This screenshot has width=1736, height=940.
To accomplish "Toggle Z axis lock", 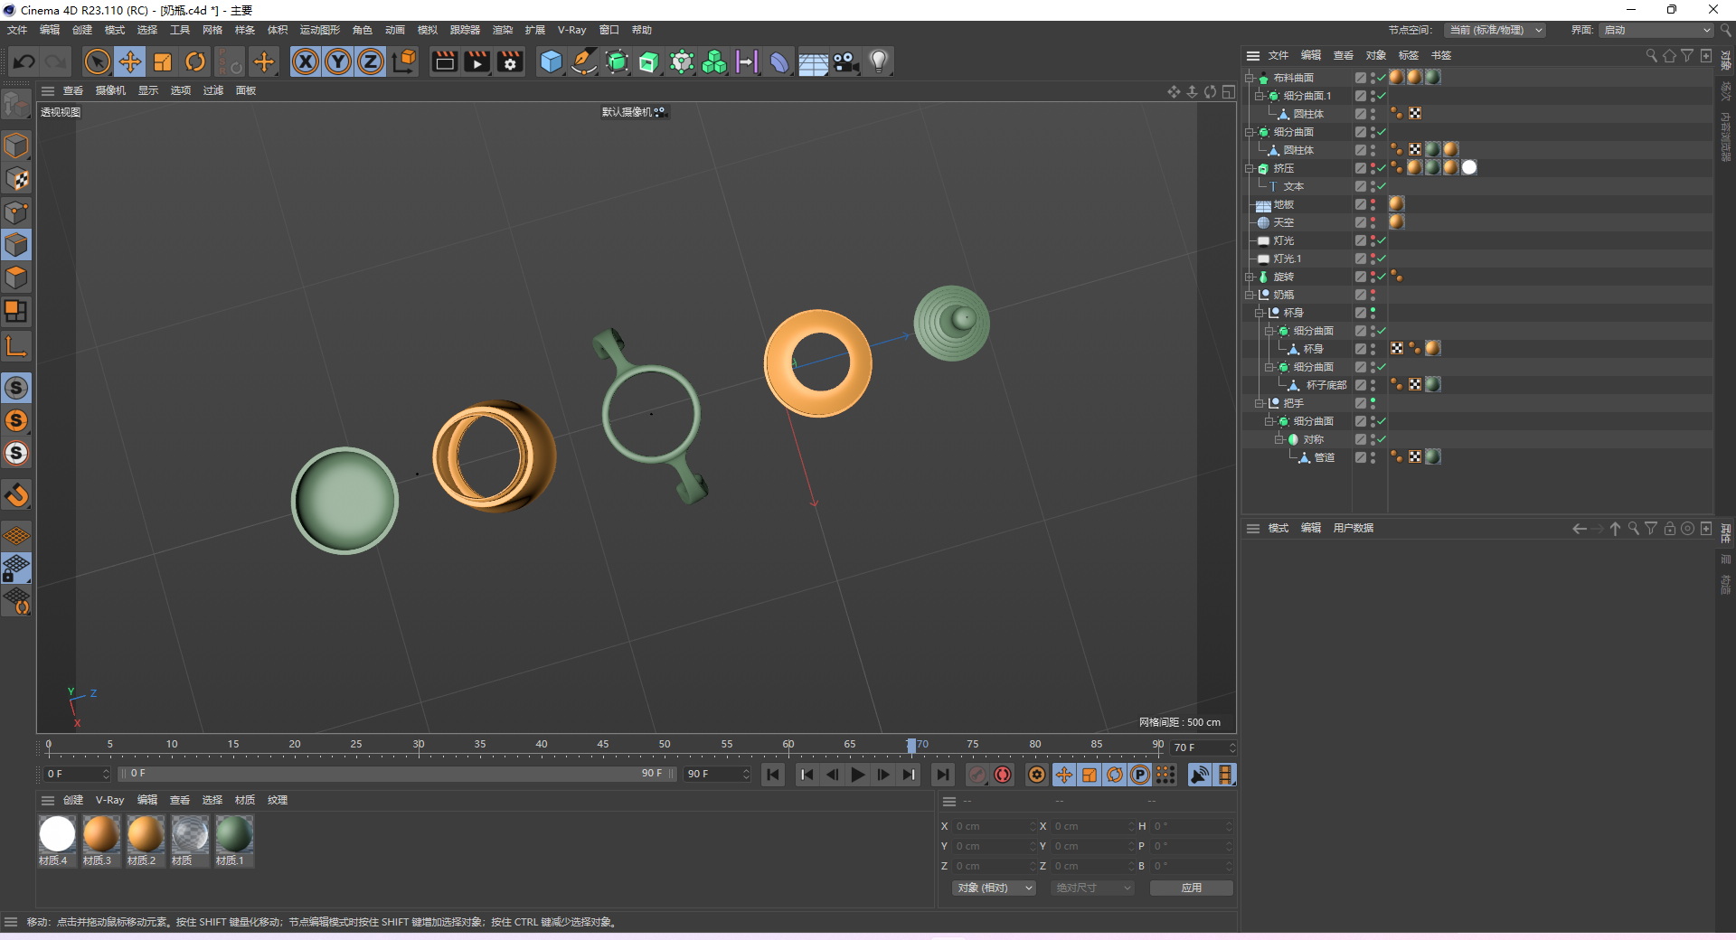I will coord(371,61).
